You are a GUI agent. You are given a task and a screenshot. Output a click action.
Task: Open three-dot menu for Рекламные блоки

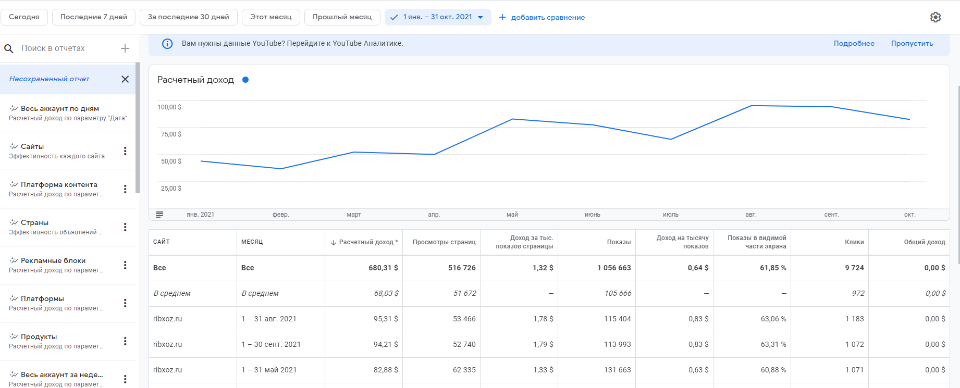(x=125, y=265)
